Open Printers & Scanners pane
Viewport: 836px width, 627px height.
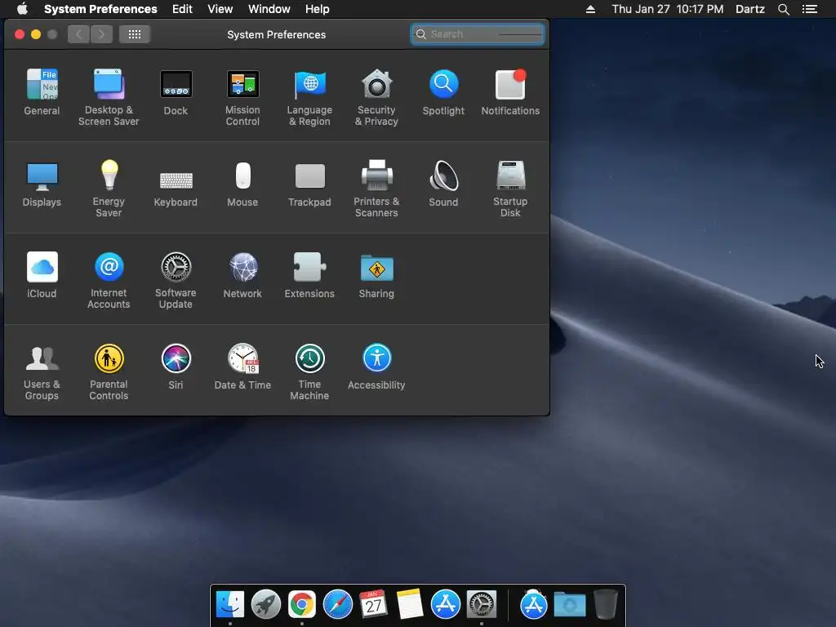tap(377, 189)
